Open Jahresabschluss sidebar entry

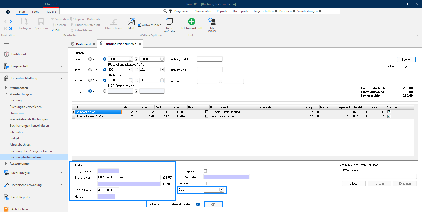point(20,145)
